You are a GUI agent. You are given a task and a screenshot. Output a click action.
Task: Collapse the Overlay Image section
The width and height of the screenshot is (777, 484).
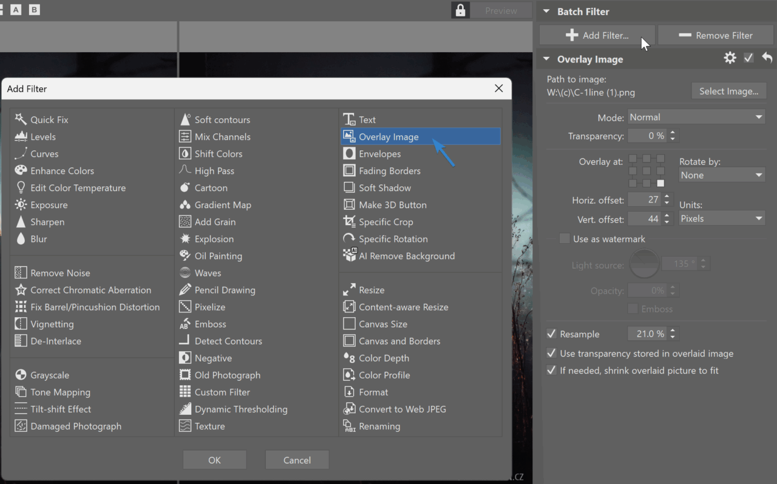[x=546, y=59]
